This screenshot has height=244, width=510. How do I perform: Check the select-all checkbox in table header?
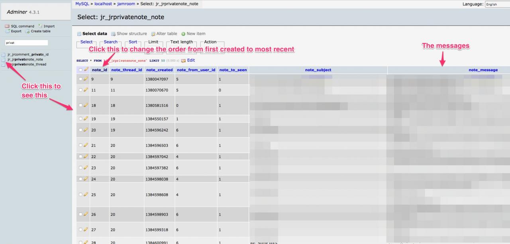tap(80, 70)
